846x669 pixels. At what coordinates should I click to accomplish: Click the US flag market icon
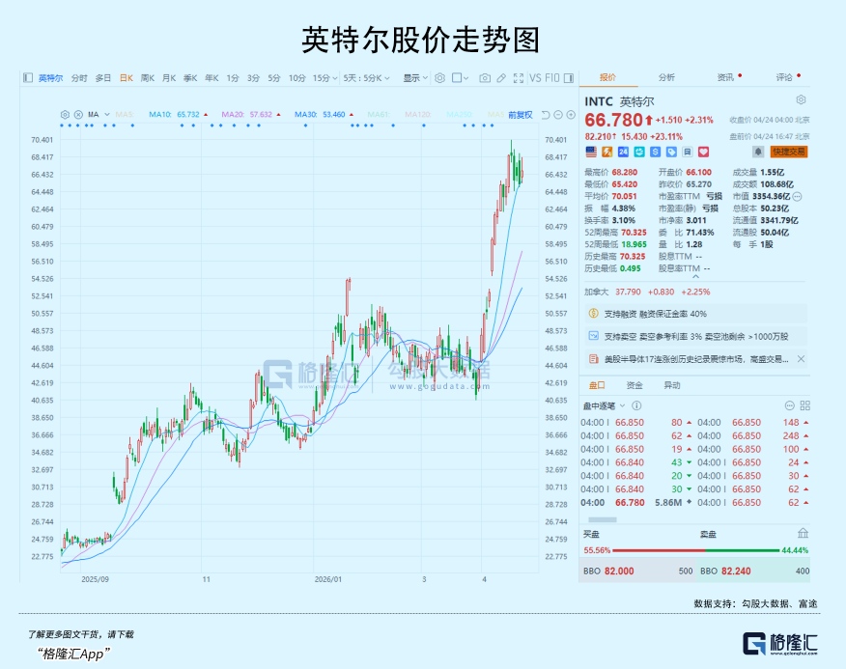pos(591,153)
